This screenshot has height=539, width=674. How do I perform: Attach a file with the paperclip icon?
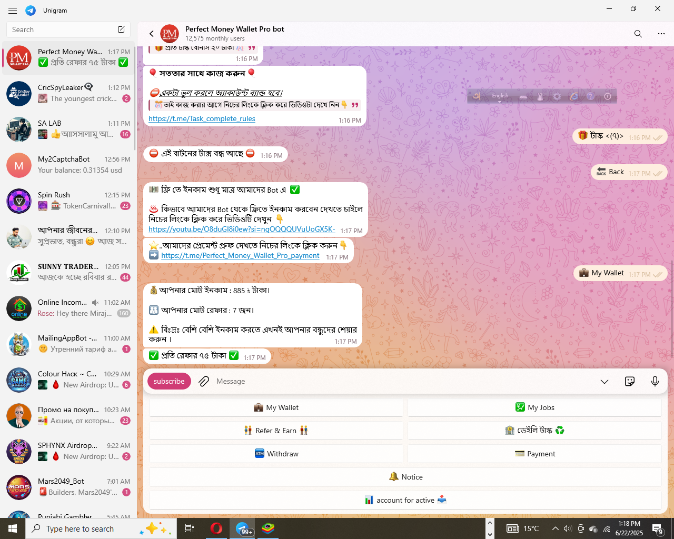(x=204, y=381)
